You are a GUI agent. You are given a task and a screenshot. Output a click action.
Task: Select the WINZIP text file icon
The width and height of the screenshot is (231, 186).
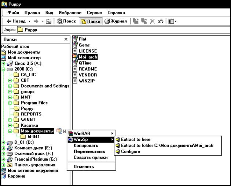click(x=75, y=81)
